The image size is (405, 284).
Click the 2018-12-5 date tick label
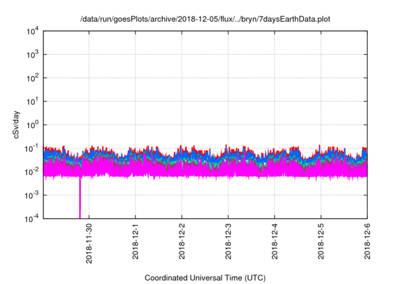[321, 242]
